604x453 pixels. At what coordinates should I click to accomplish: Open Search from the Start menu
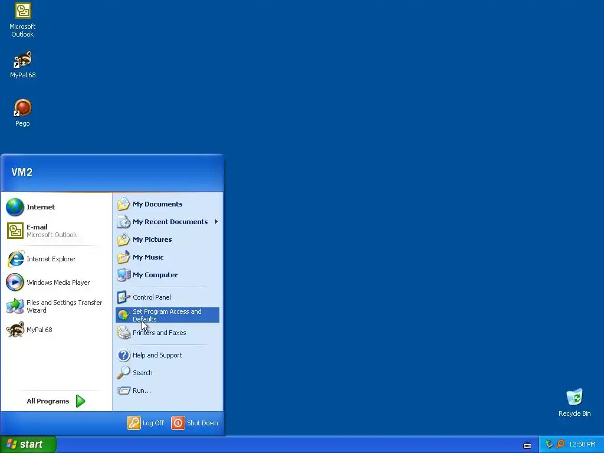(x=168, y=373)
